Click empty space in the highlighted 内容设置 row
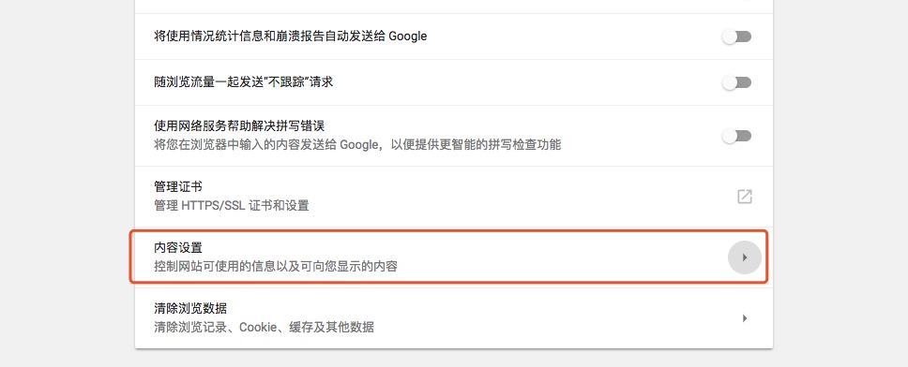The width and height of the screenshot is (908, 367). (x=550, y=257)
